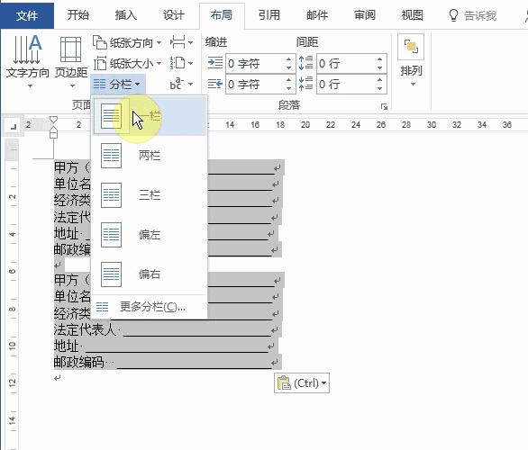Image resolution: width=528 pixels, height=450 pixels.
Task: Open 更多分栏(C)... more columns dialog
Action: point(150,307)
